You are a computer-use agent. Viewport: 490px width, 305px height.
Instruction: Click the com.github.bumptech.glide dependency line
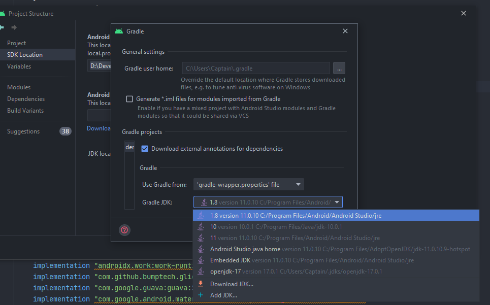point(113,277)
